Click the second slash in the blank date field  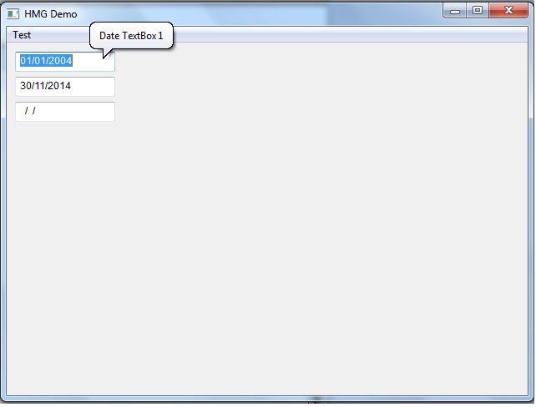tap(34, 112)
